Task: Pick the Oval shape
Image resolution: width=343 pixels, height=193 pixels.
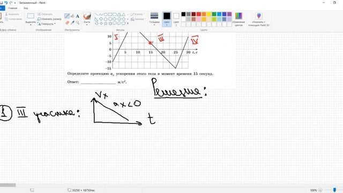Action: (106, 14)
